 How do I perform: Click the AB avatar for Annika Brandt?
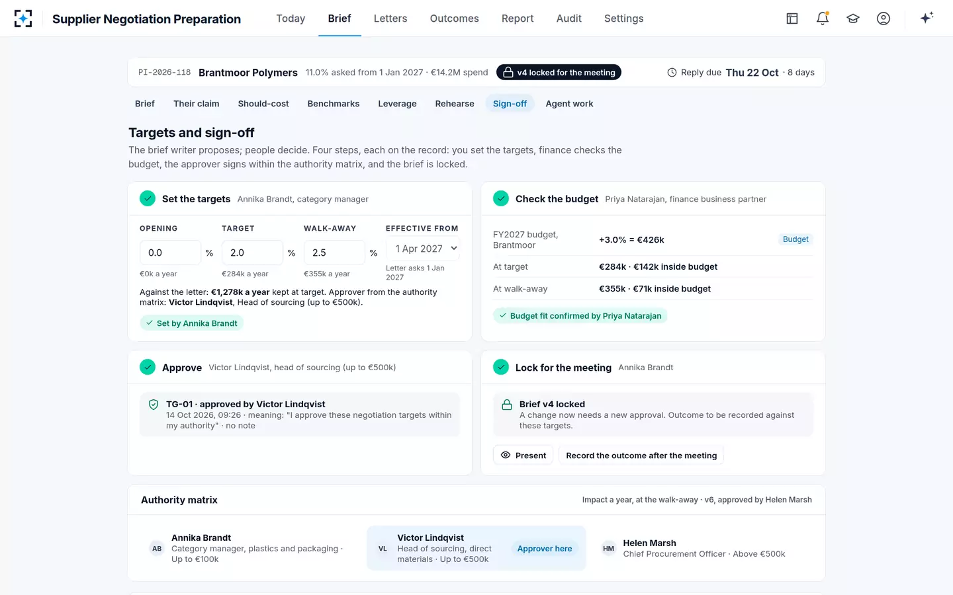(x=157, y=549)
